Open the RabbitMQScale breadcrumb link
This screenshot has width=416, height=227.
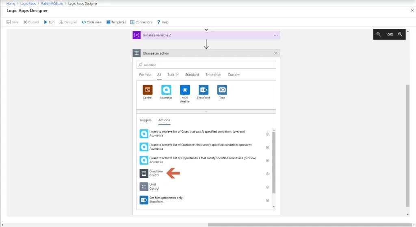click(52, 3)
